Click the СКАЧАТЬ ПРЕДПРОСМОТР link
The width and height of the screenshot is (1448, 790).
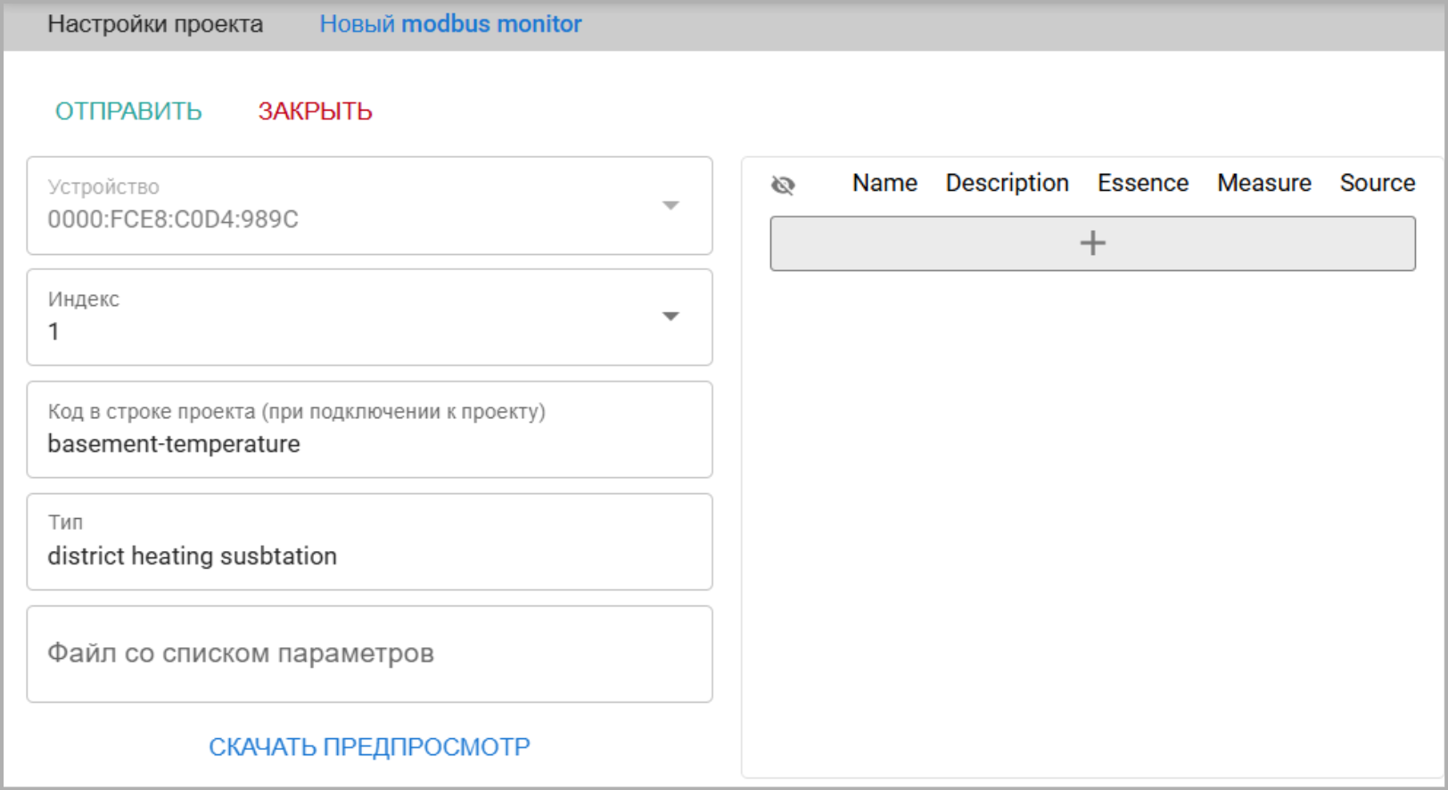369,746
